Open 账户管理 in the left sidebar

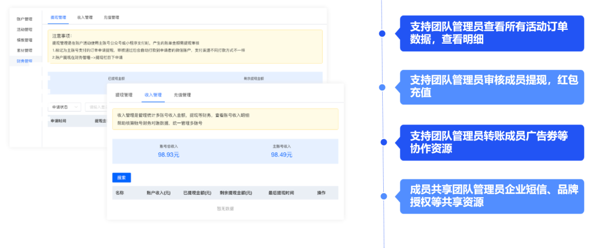(x=24, y=19)
